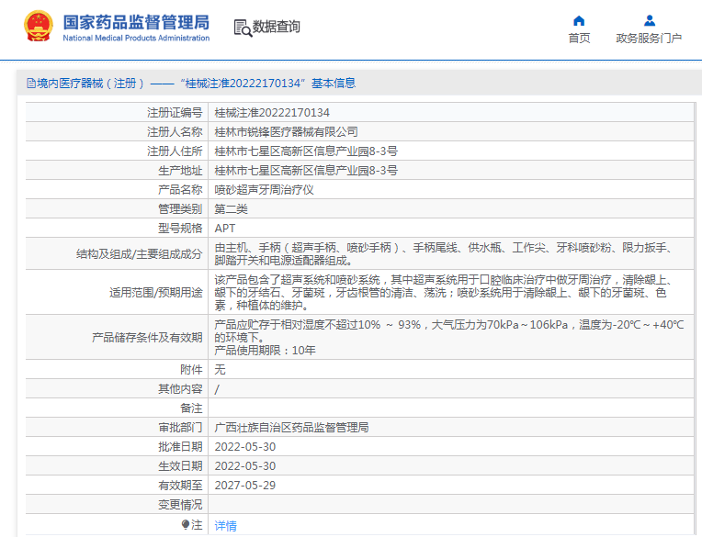The height and width of the screenshot is (537, 702).
Task: Click the 管理类别 label
Action: (x=180, y=208)
